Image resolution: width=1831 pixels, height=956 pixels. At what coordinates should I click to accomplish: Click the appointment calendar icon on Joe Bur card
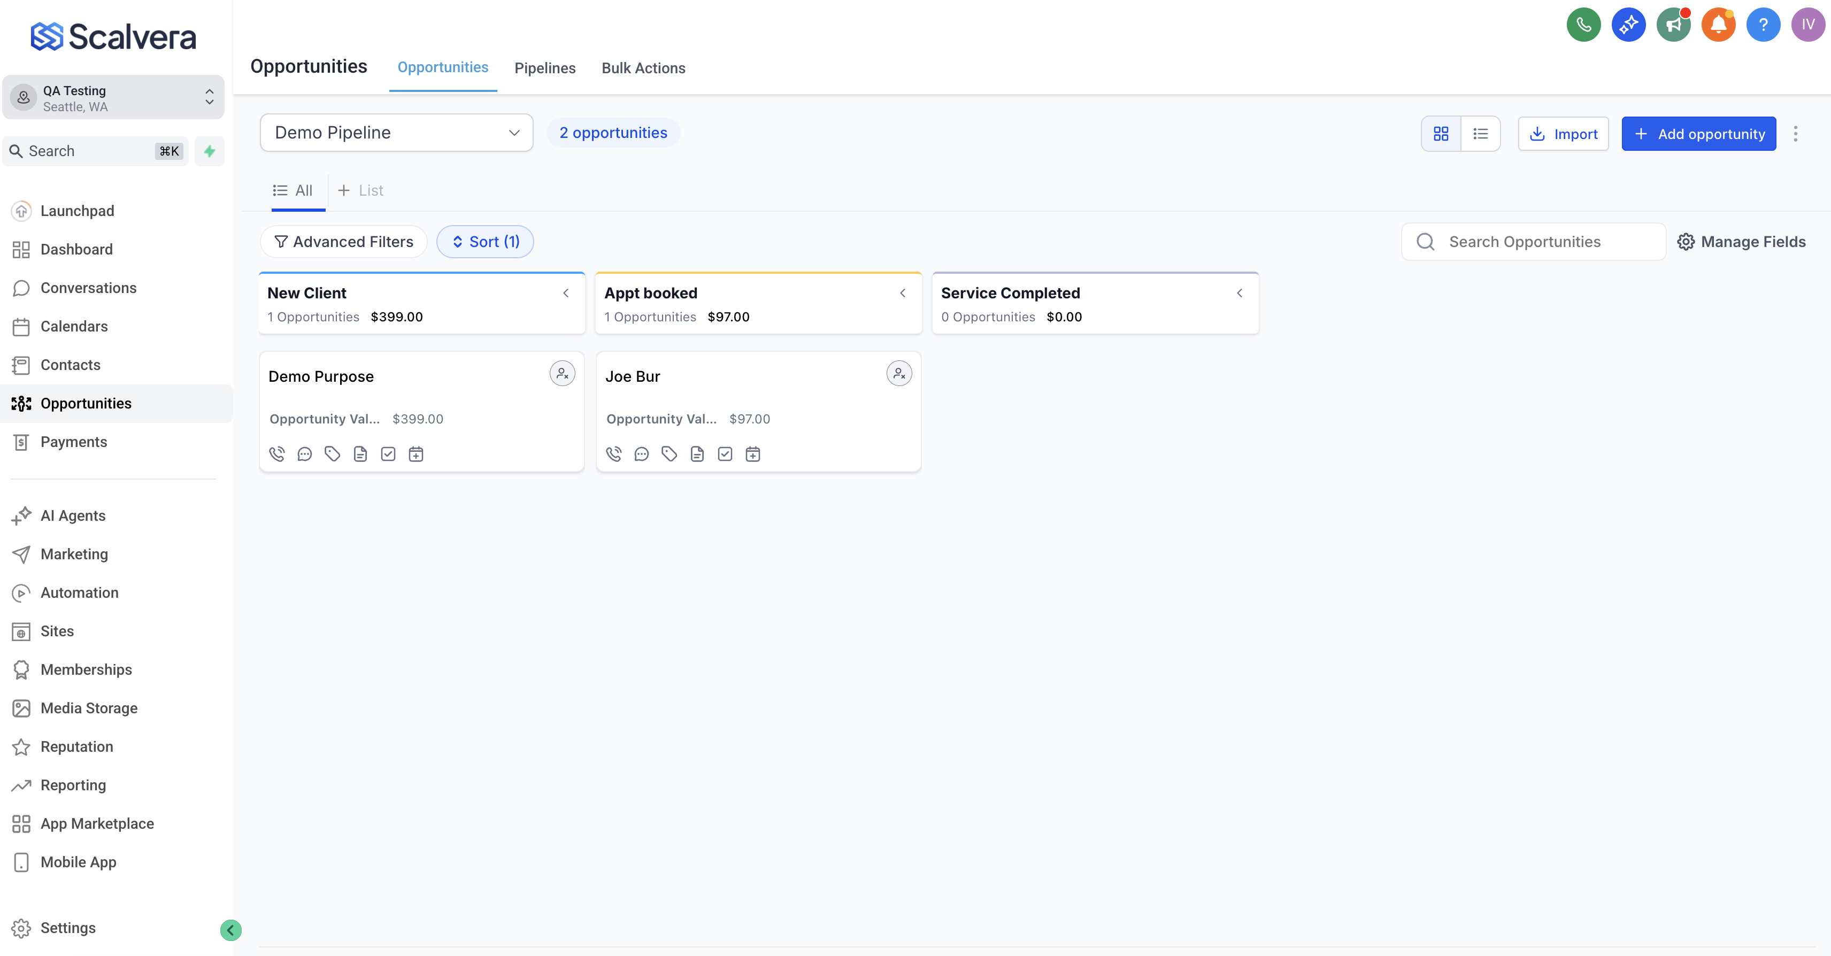coord(753,453)
